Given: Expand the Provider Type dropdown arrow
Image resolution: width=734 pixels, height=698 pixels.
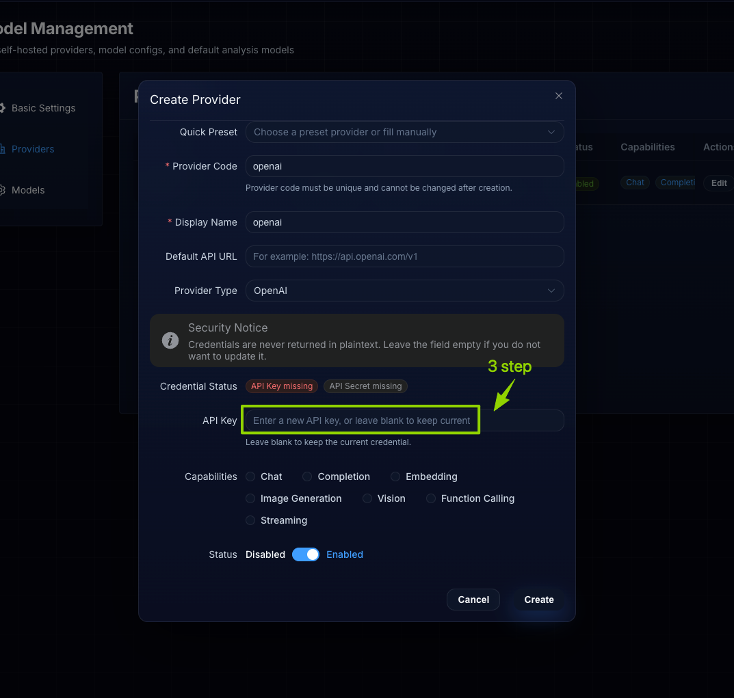Looking at the screenshot, I should tap(551, 291).
